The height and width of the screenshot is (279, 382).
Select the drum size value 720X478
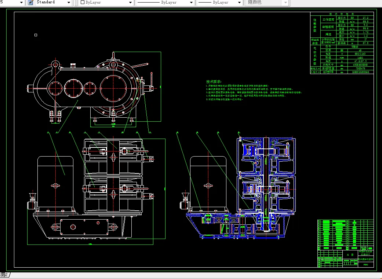360,69
